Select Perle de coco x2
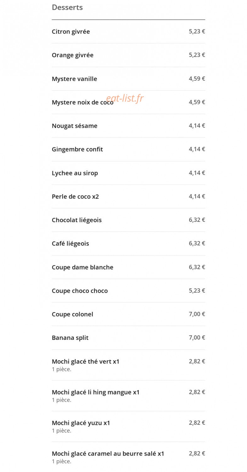The width and height of the screenshot is (247, 472). click(x=128, y=196)
